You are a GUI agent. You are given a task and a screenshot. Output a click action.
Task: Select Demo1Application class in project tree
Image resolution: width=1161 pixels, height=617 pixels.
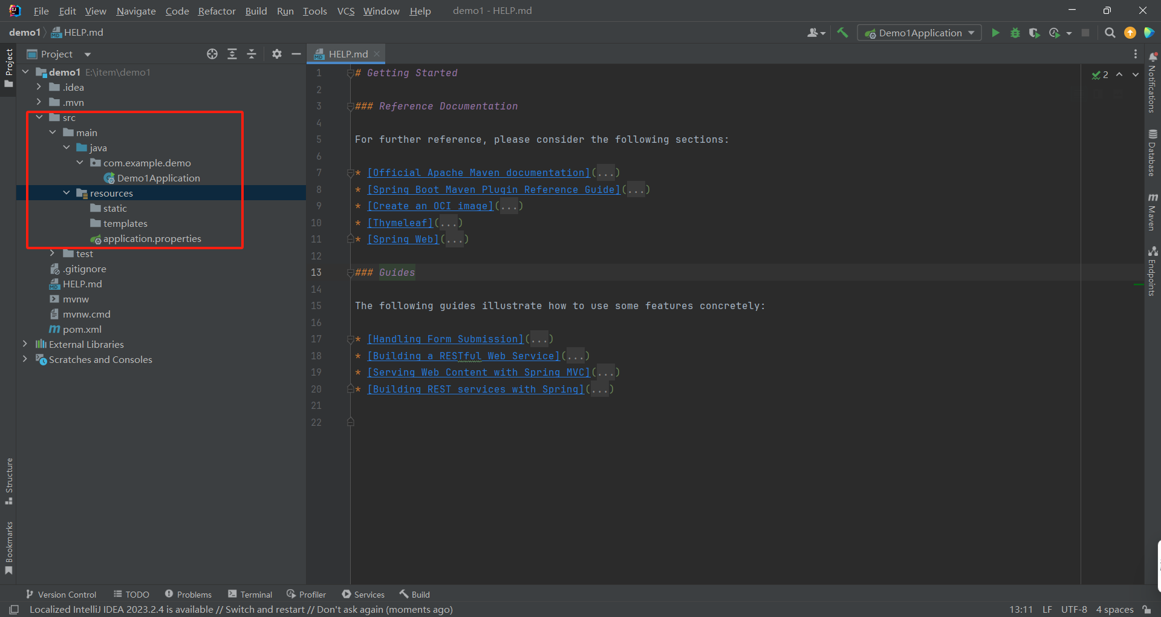click(158, 178)
